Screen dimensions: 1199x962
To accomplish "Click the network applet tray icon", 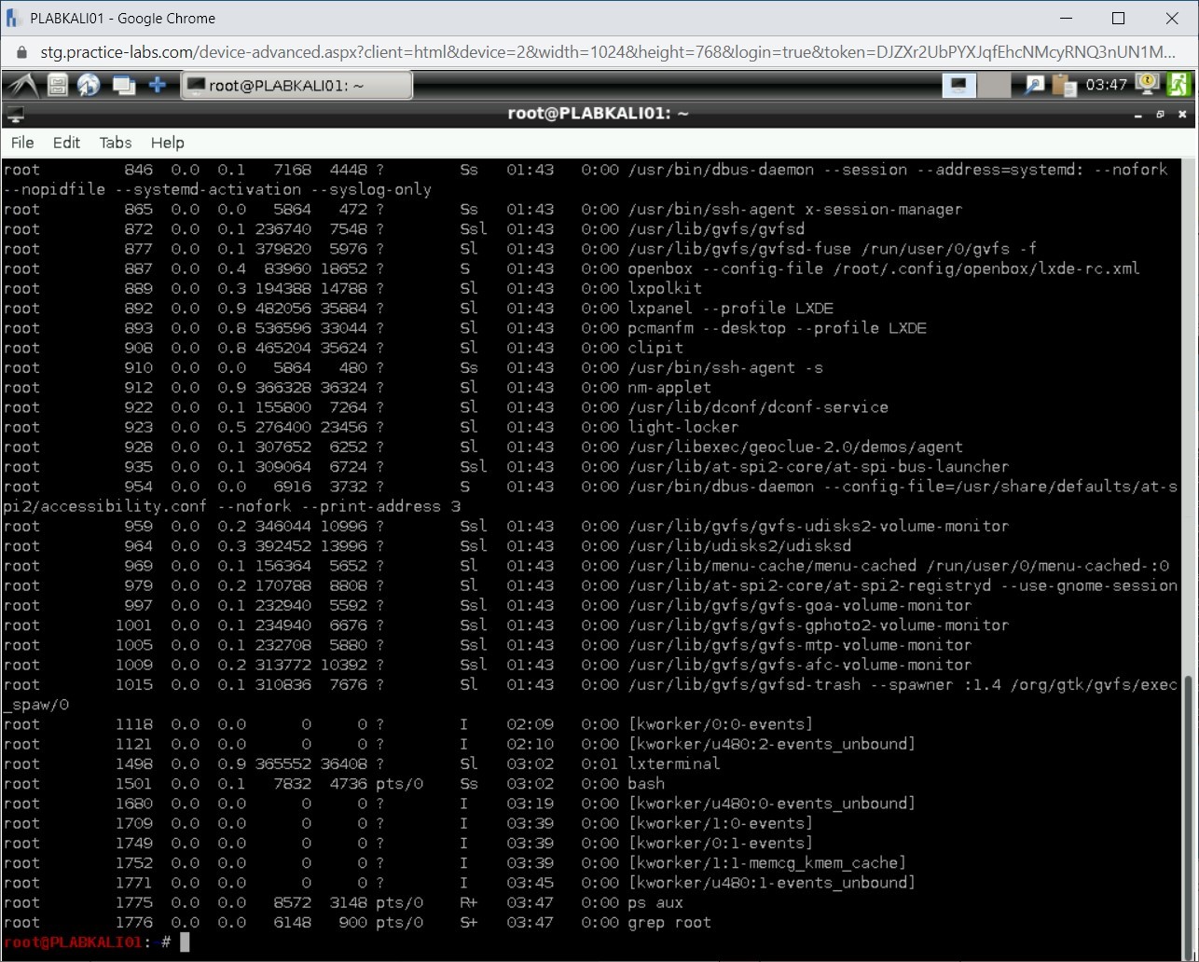I will pyautogui.click(x=1034, y=86).
